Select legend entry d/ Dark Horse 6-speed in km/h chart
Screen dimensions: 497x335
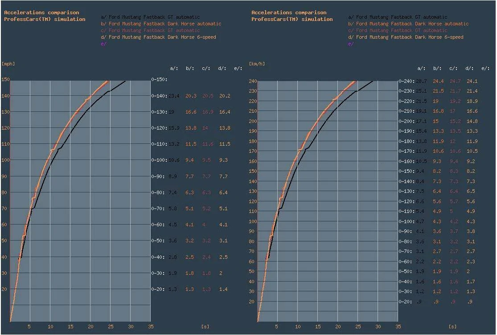(x=406, y=37)
